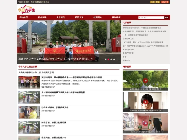Open the 校园文学 nav item

pos(79,17)
